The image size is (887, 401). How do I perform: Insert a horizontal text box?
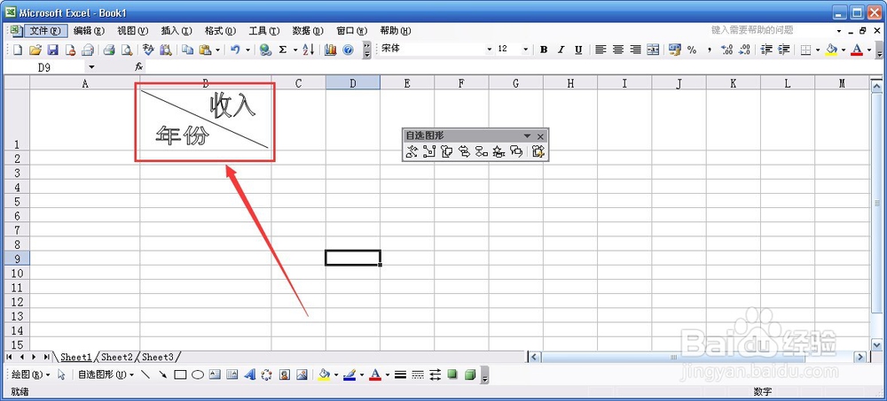coord(215,374)
